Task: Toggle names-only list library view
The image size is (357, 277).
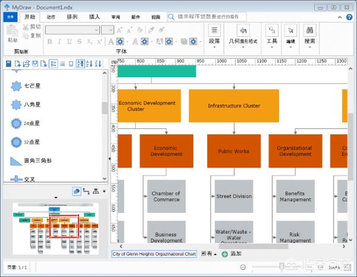Action: (x=62, y=64)
